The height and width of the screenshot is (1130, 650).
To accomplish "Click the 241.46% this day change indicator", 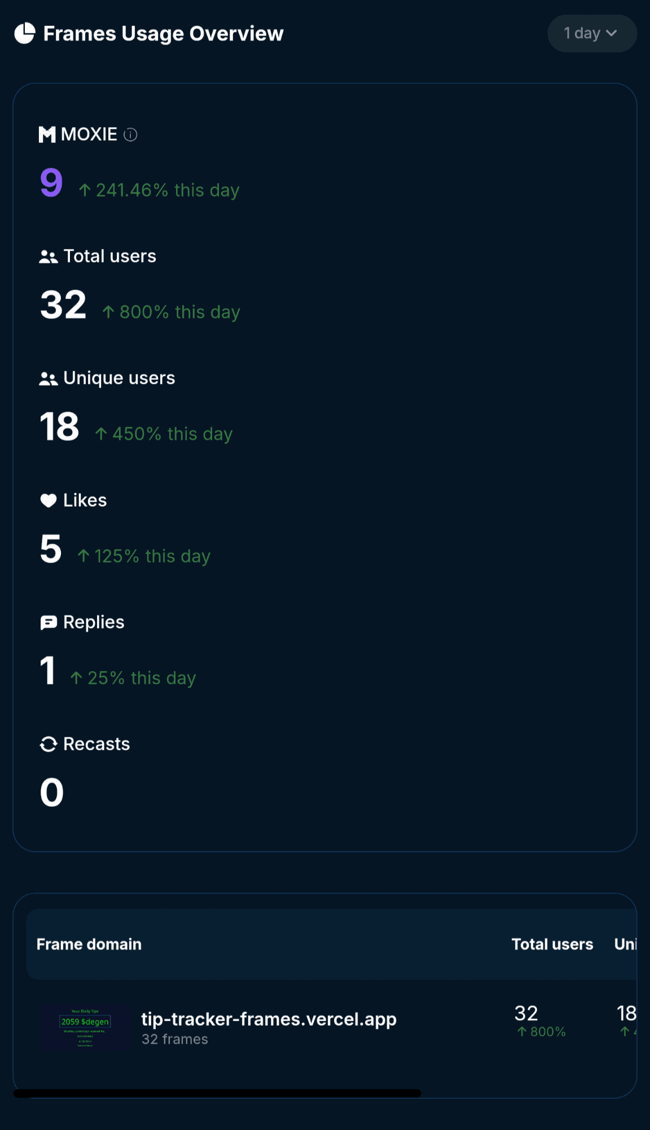I will pyautogui.click(x=159, y=191).
